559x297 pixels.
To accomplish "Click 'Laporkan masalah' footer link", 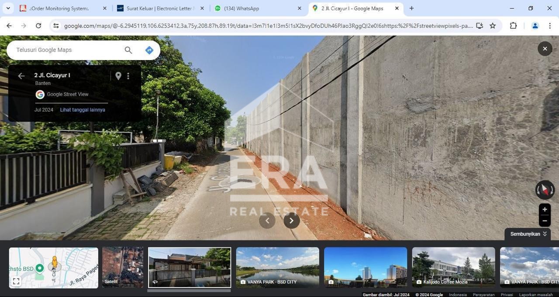I will [x=536, y=295].
